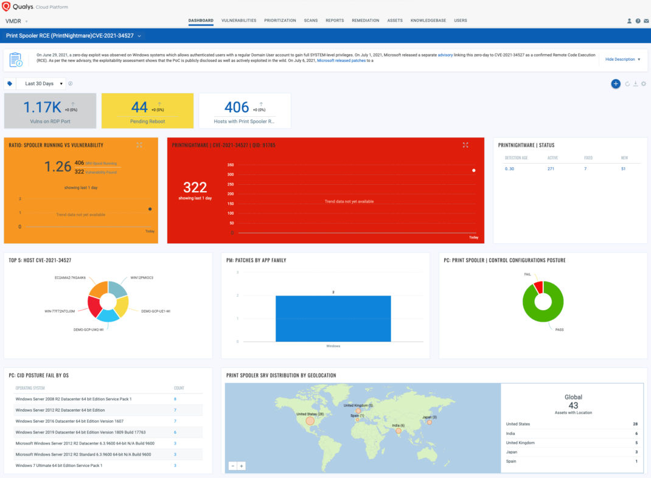Click the blue tag filter icon
The height and width of the screenshot is (478, 651).
click(10, 83)
